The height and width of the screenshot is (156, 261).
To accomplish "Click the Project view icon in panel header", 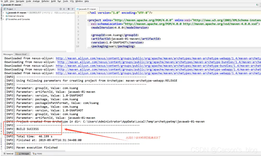I will 5,9.
